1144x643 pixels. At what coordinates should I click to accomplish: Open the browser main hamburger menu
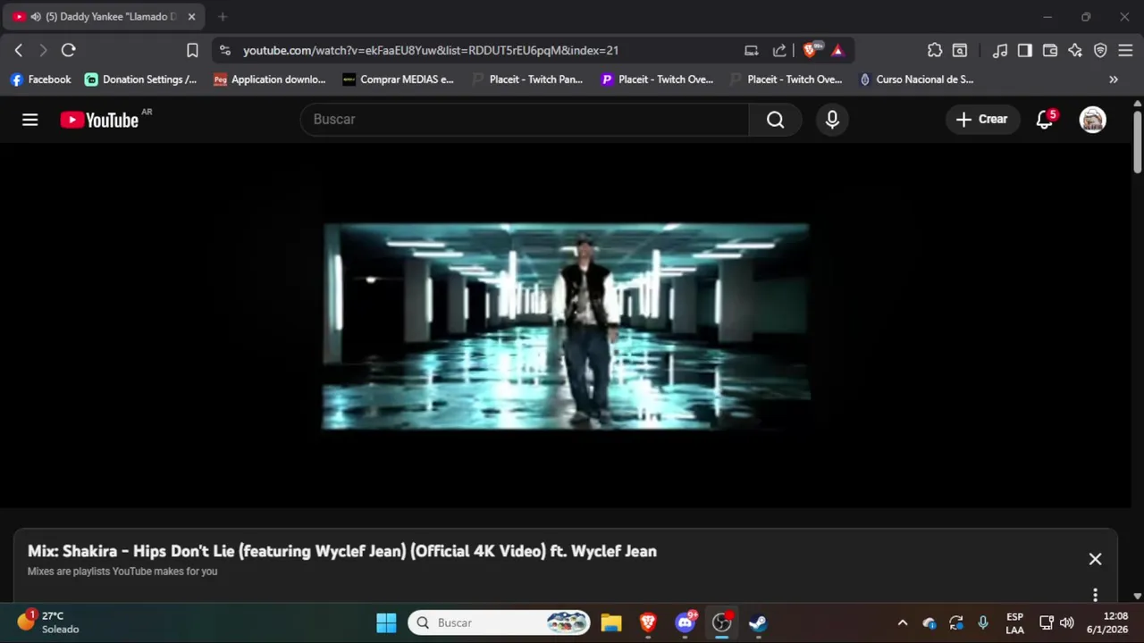1125,51
